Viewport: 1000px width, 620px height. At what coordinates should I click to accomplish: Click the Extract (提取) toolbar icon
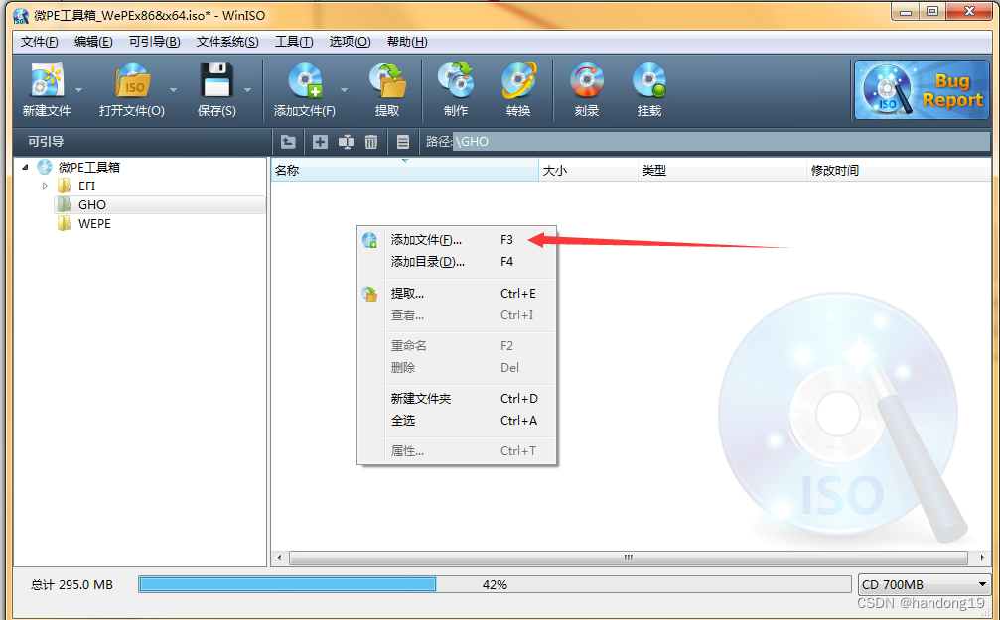[x=387, y=81]
